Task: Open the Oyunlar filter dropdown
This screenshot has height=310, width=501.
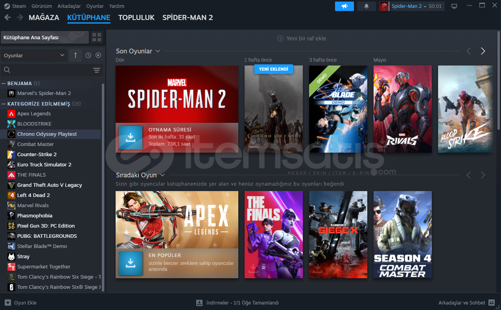Action: coord(33,55)
